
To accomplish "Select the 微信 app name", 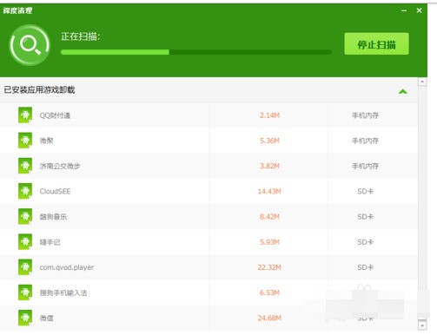I will [47, 318].
